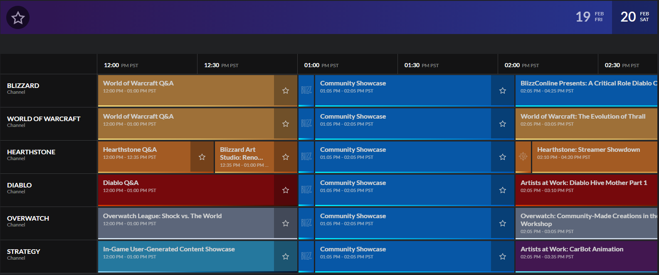Select the DIABLO Channel row label
The image size is (659, 275).
tap(49, 190)
